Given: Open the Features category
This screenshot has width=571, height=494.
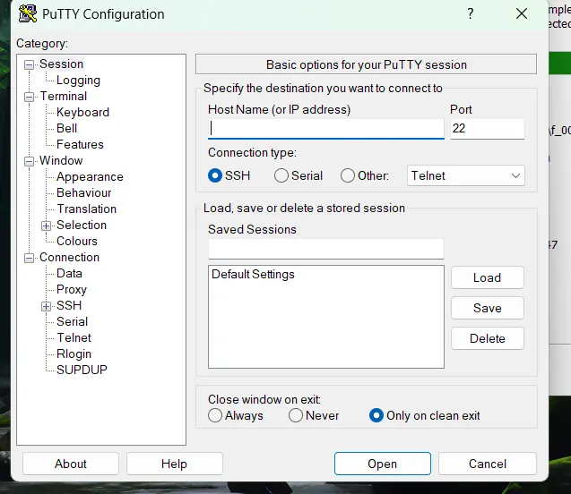Looking at the screenshot, I should [x=80, y=144].
